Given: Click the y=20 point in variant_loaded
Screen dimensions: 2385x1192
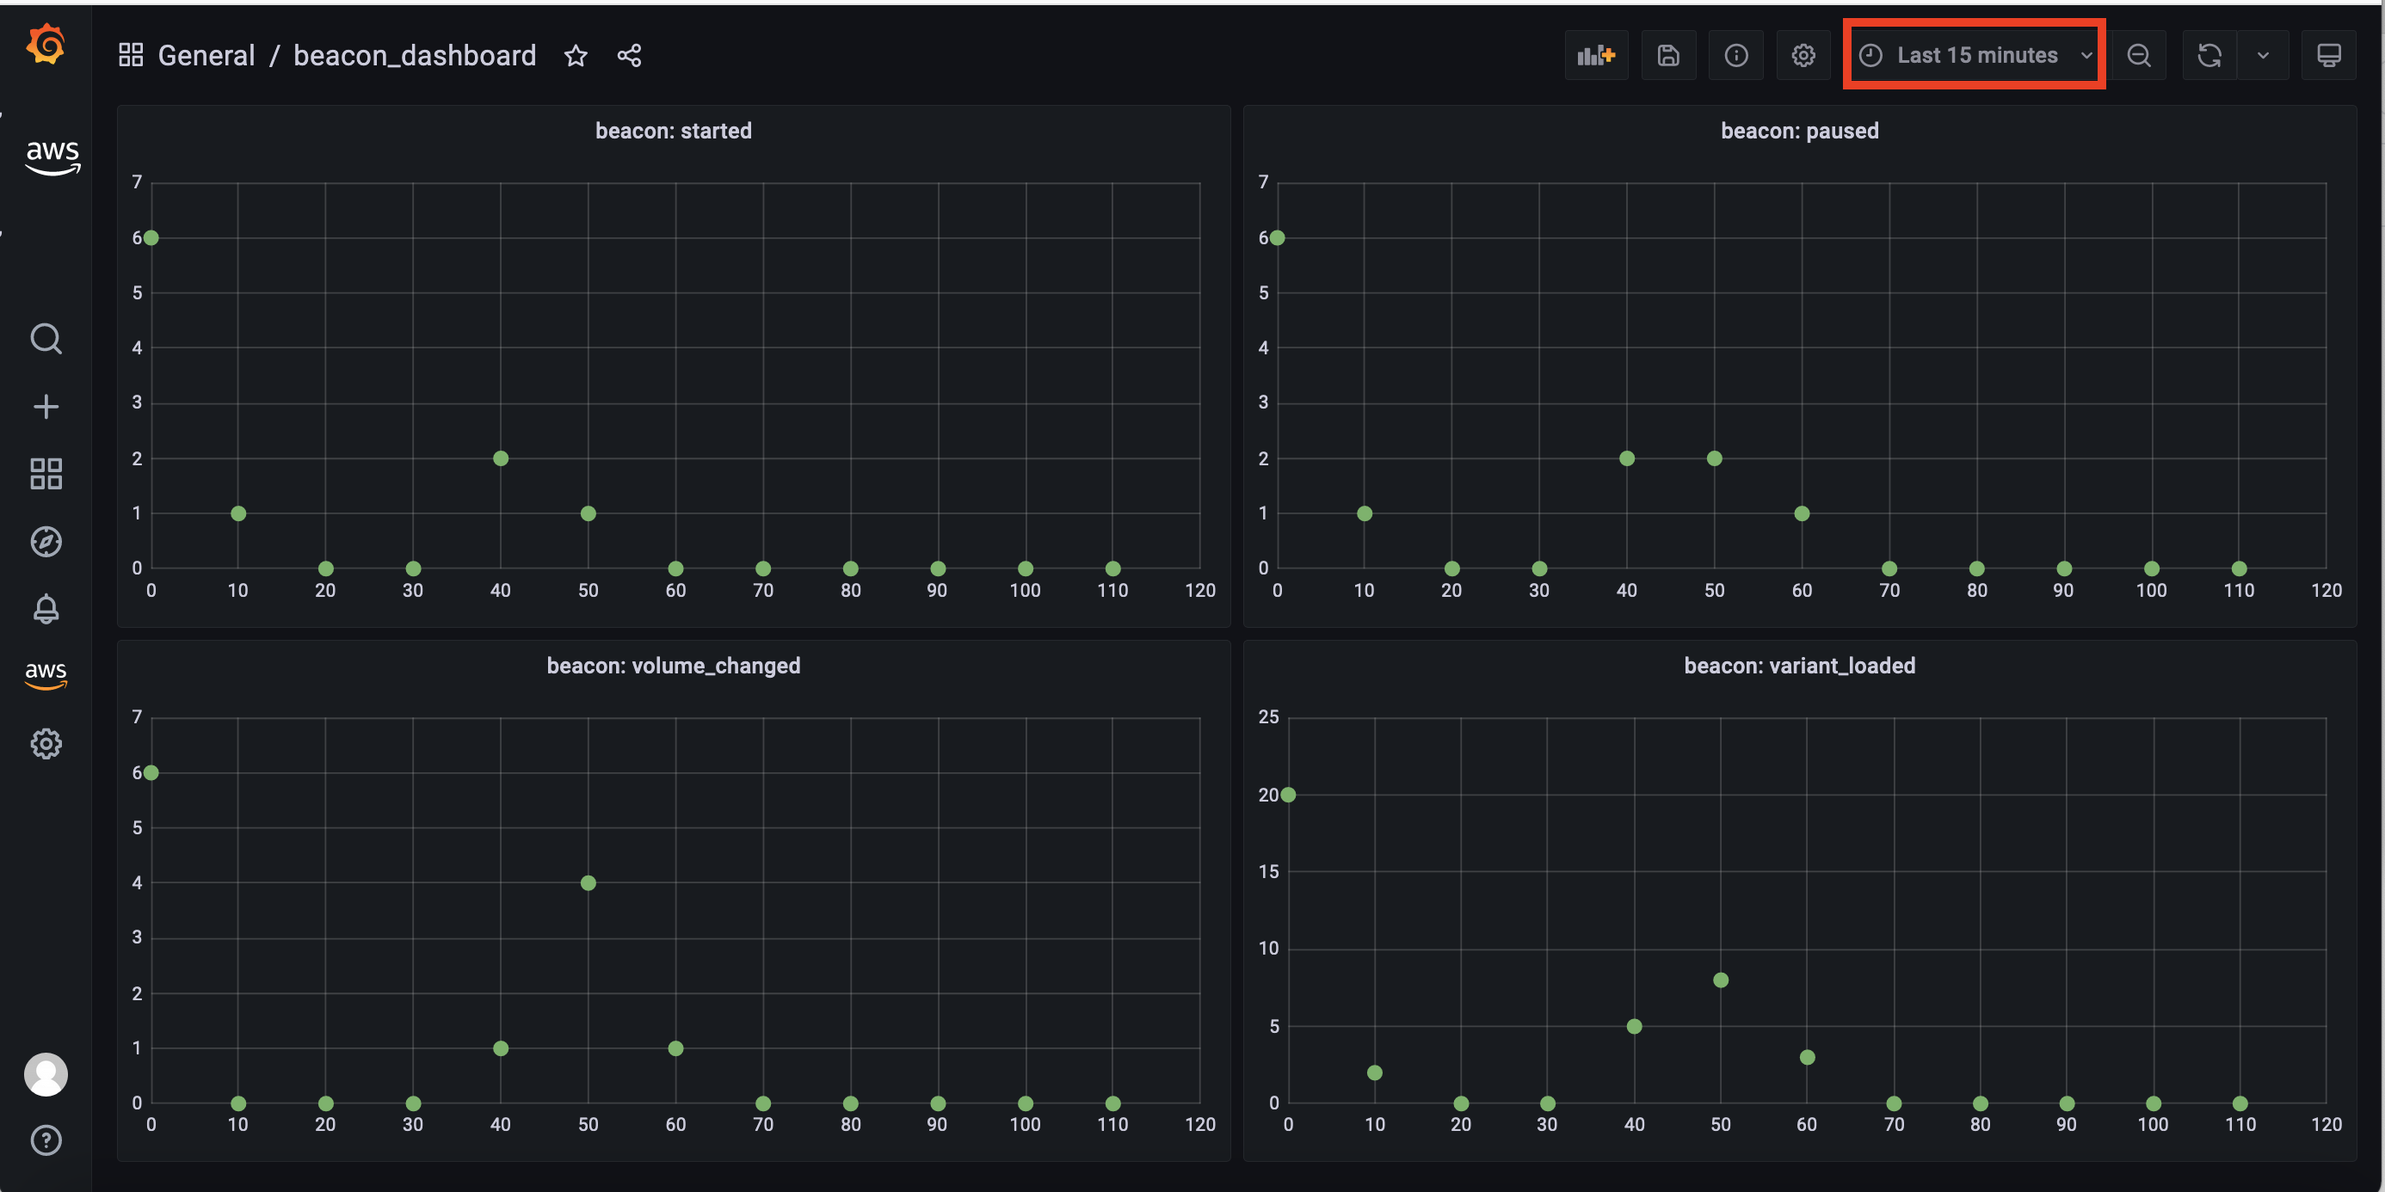Looking at the screenshot, I should [x=1288, y=795].
